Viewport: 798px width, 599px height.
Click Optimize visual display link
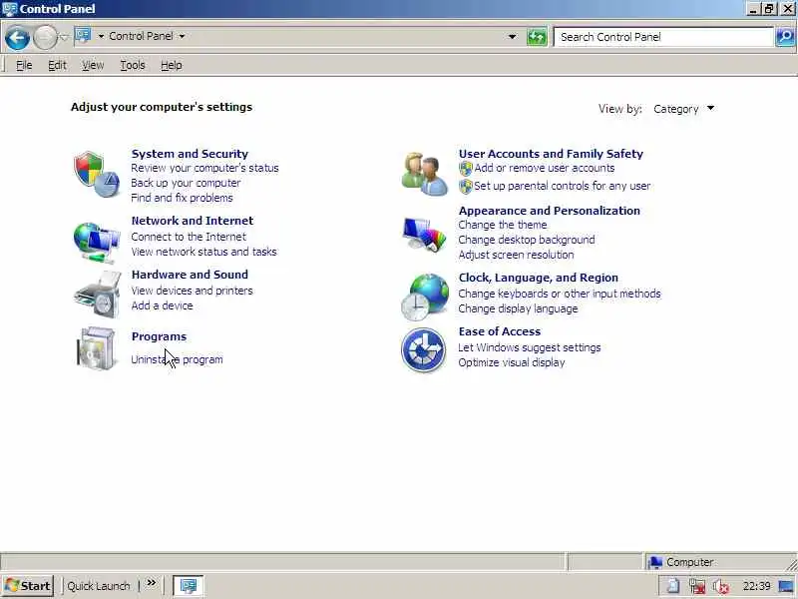coord(512,362)
